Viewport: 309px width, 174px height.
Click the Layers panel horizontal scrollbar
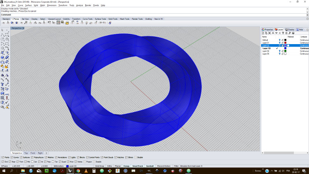pyautogui.click(x=279, y=153)
